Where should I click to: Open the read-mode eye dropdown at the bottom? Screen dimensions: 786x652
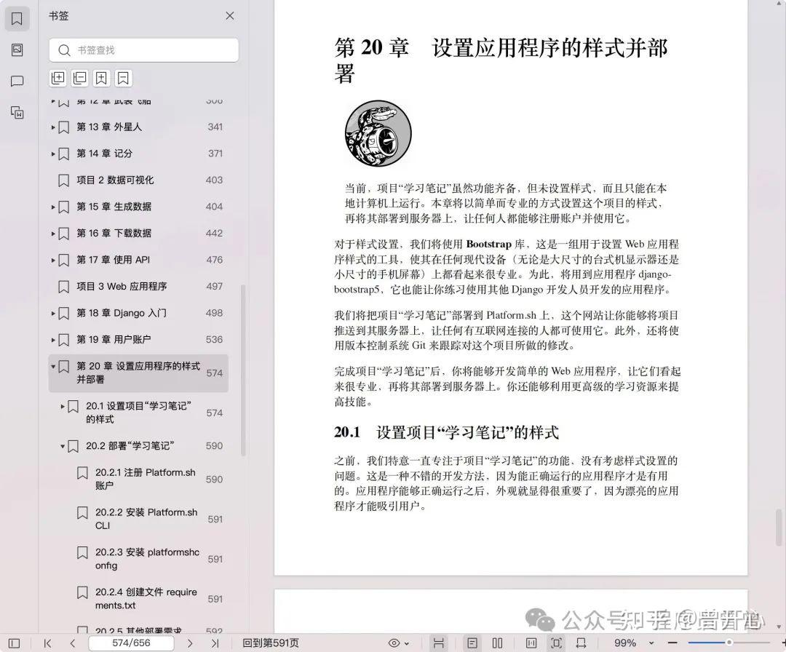(398, 643)
